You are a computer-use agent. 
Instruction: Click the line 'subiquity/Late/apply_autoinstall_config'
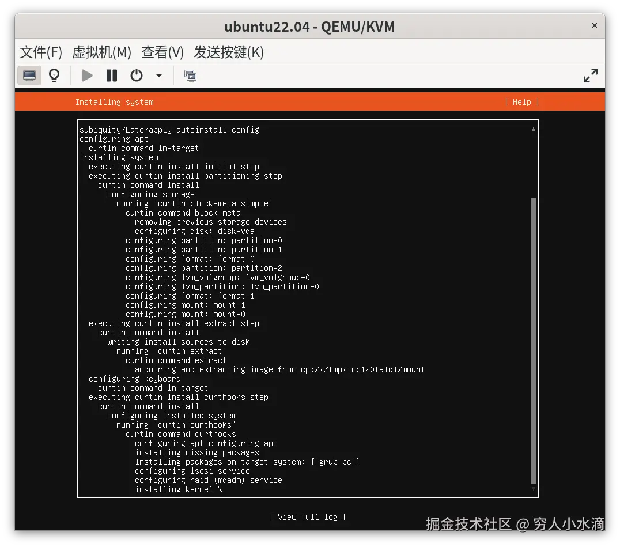click(x=169, y=130)
